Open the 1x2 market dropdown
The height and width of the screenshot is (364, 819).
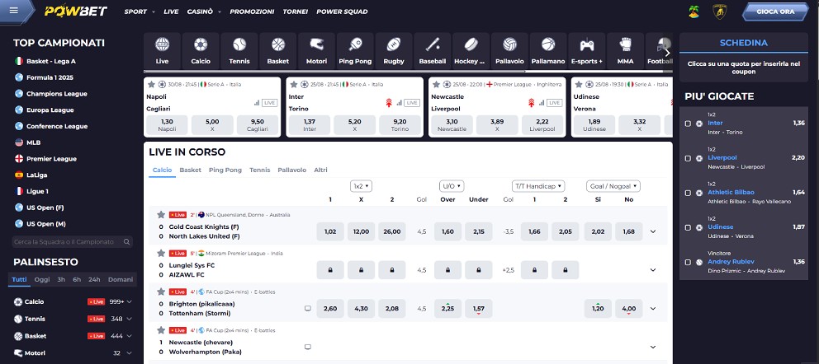pos(361,186)
